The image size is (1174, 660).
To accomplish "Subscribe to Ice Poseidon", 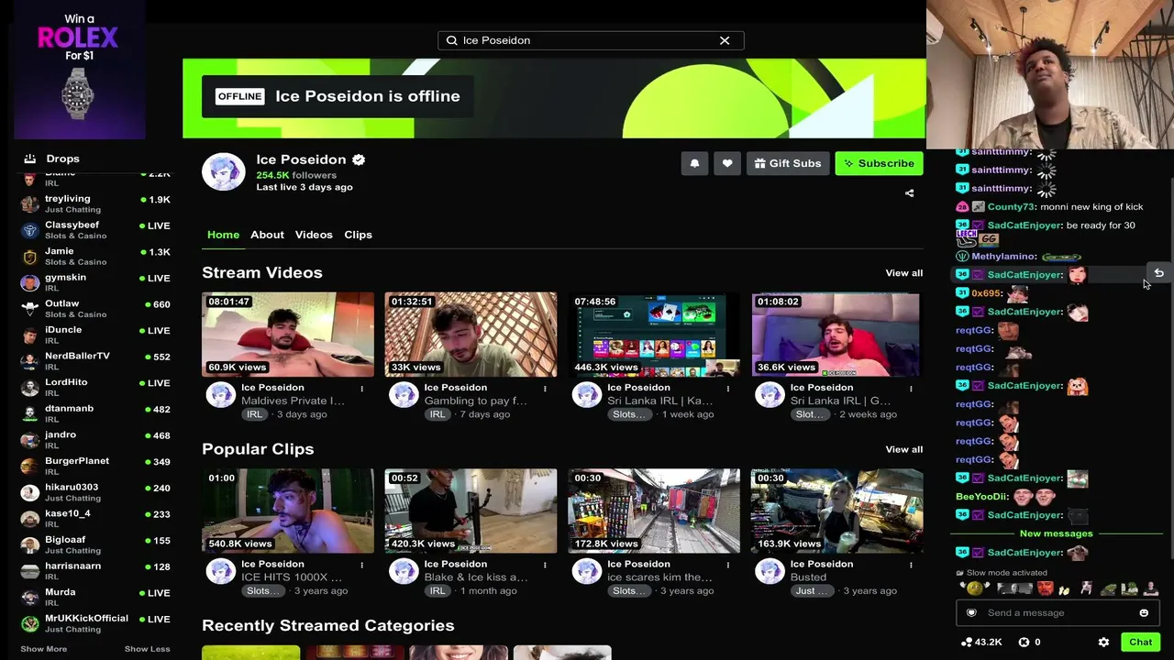I will tap(879, 163).
